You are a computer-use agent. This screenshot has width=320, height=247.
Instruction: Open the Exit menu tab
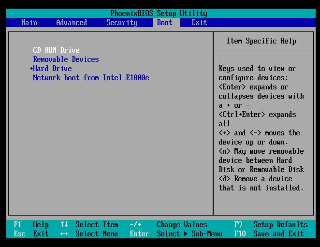199,22
